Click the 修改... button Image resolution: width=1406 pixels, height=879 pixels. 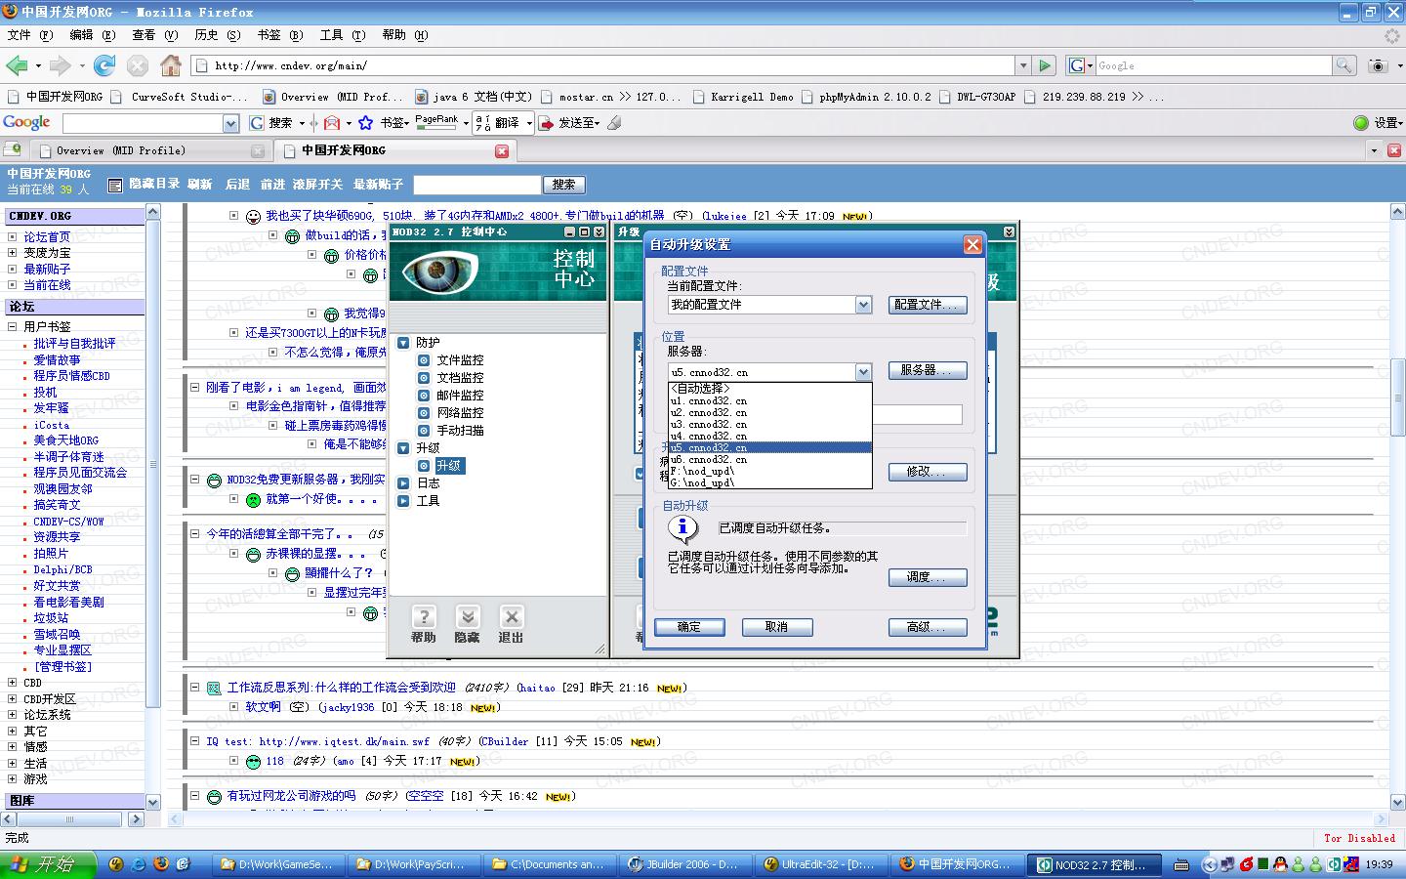[x=928, y=472]
